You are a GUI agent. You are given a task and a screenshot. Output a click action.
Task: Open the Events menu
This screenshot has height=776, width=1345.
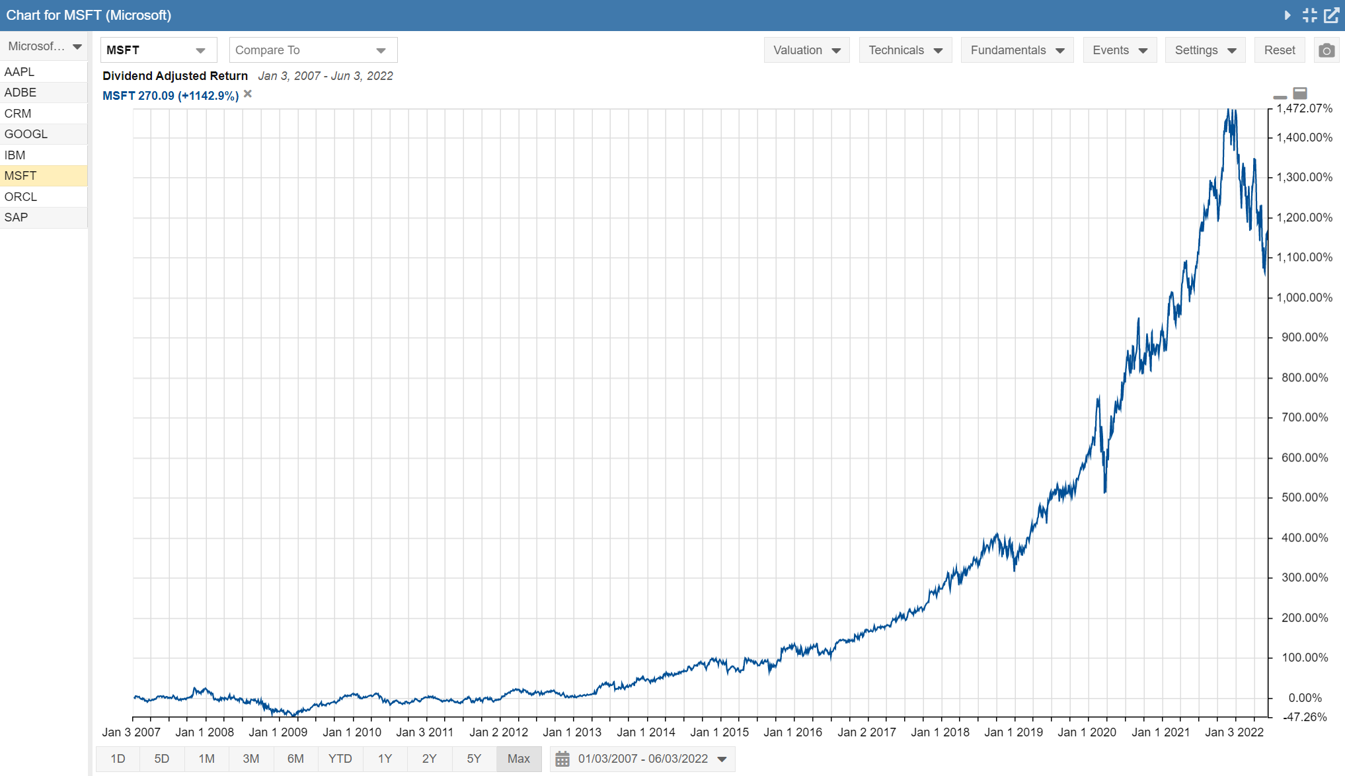click(1120, 50)
